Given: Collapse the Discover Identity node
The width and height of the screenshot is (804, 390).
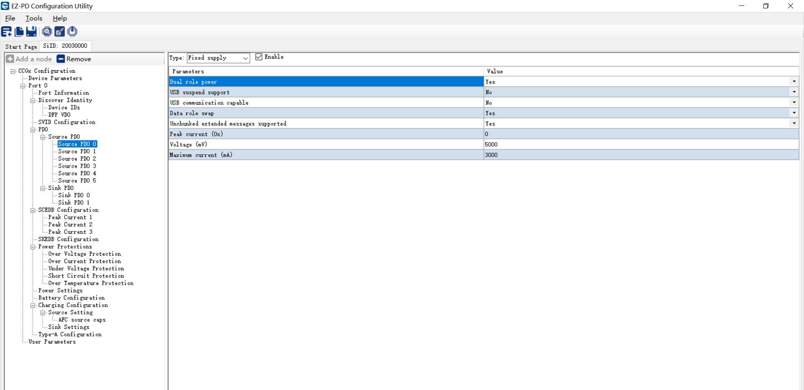Looking at the screenshot, I should (33, 101).
